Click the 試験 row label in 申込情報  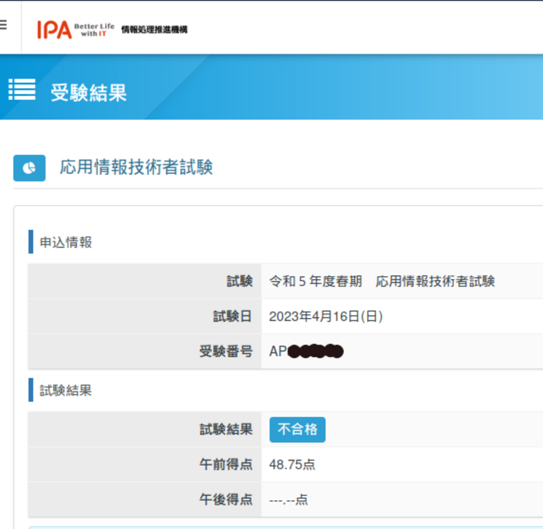click(x=240, y=281)
